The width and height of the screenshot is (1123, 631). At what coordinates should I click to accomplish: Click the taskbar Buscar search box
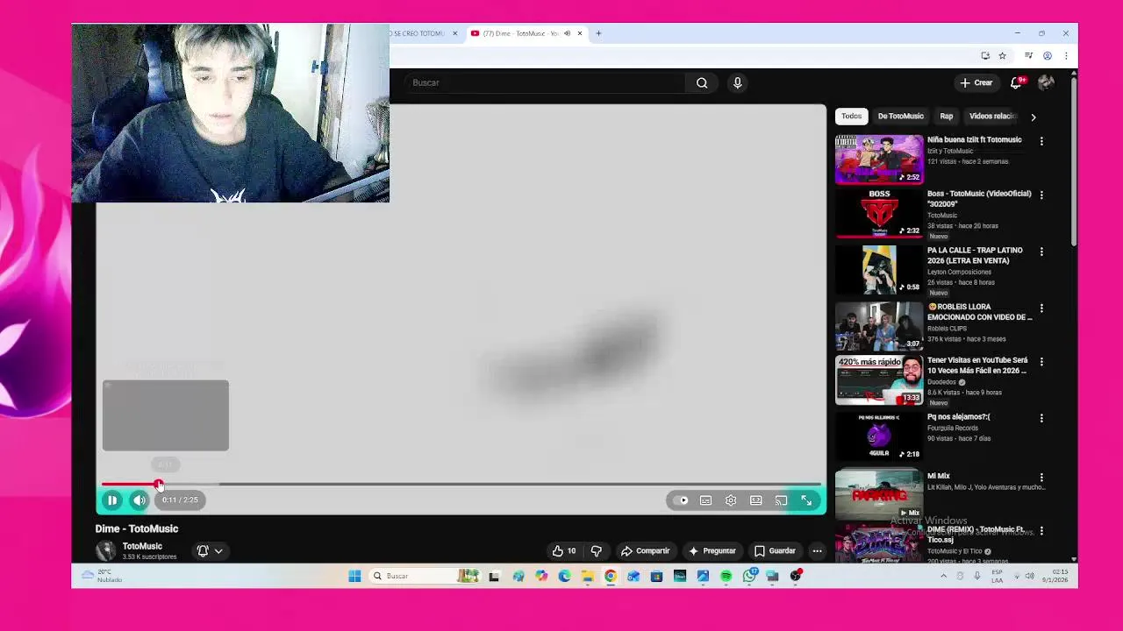coord(426,576)
